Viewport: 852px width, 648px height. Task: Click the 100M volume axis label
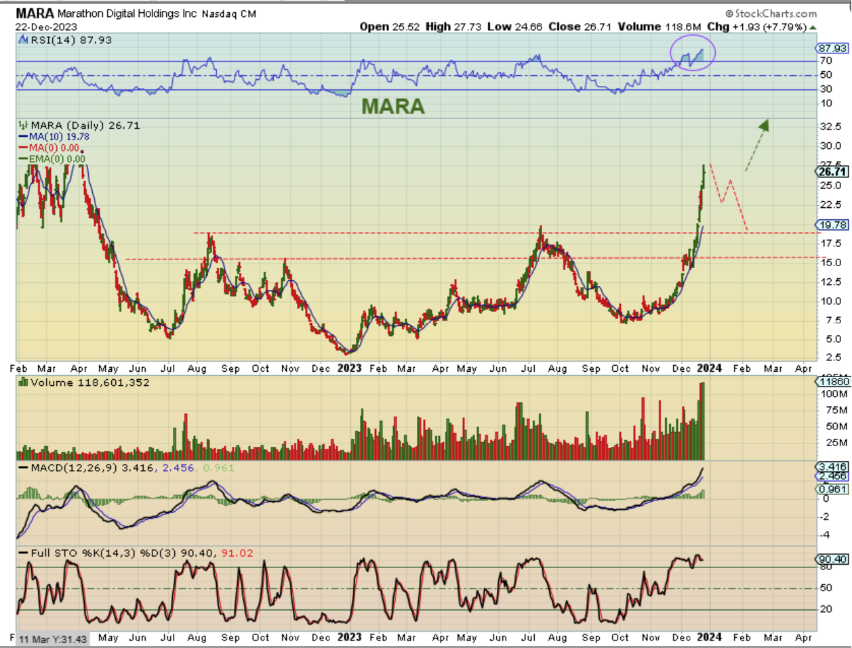(x=834, y=394)
